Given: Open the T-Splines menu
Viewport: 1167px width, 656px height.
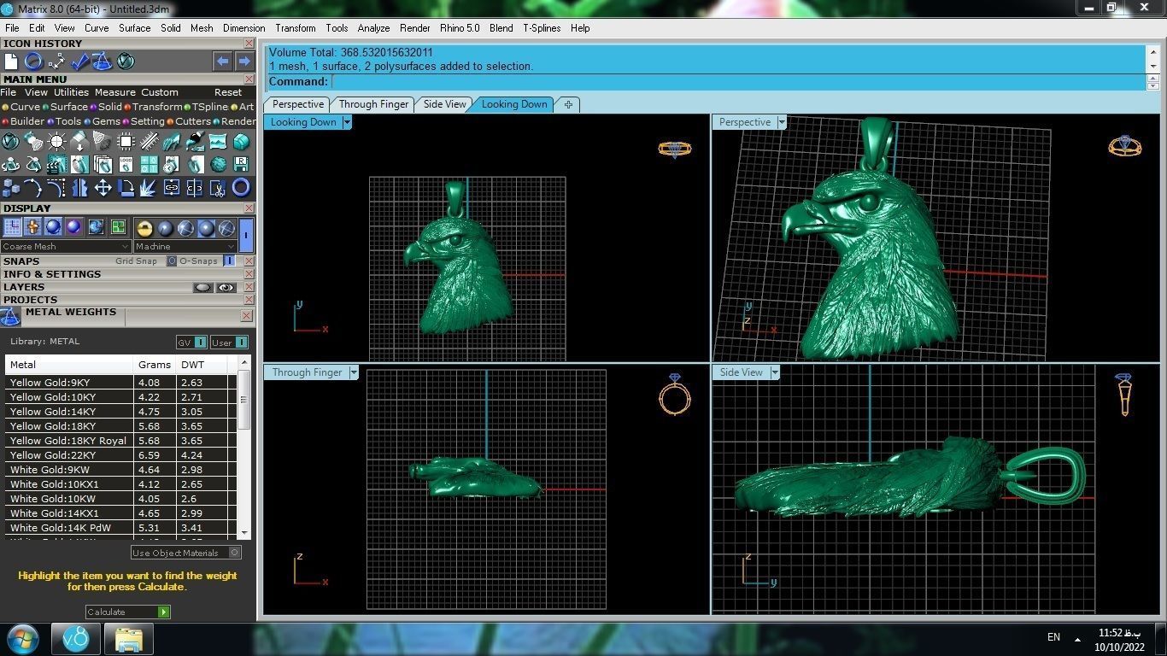Looking at the screenshot, I should click(542, 28).
